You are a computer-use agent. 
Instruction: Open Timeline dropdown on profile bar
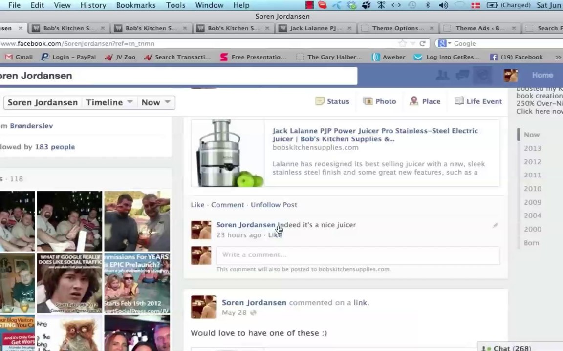109,102
